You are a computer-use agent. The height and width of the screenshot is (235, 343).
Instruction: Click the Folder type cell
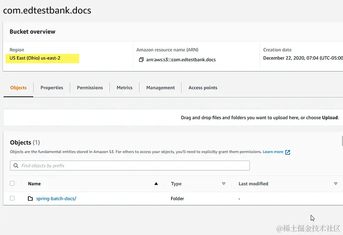[x=177, y=199]
